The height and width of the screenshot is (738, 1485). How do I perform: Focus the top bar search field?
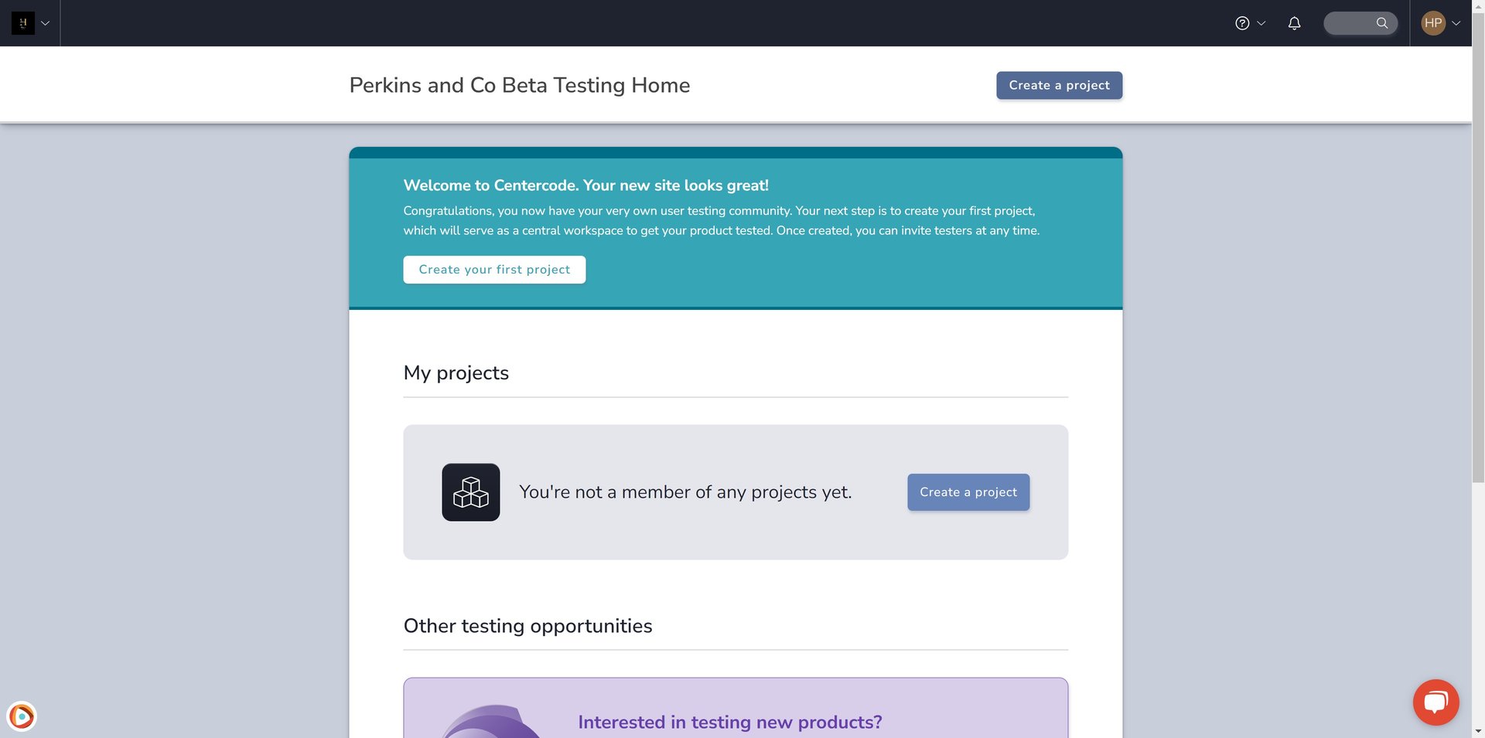1350,23
